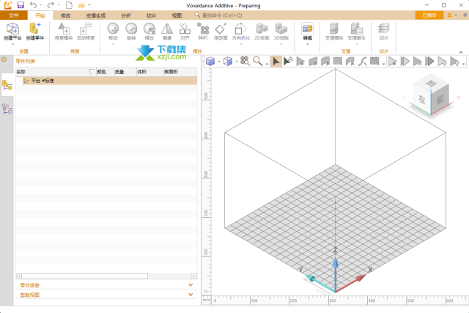This screenshot has height=313, width=469.
Task: Click the new blank document icon
Action: coord(69,5)
